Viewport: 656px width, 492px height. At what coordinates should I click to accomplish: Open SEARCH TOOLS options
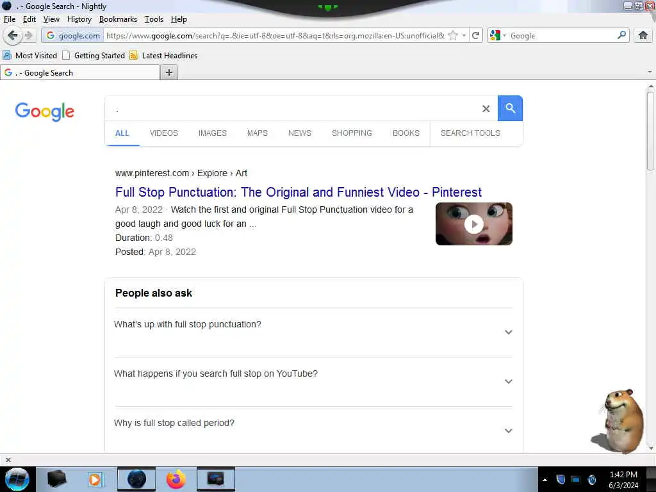(x=470, y=133)
